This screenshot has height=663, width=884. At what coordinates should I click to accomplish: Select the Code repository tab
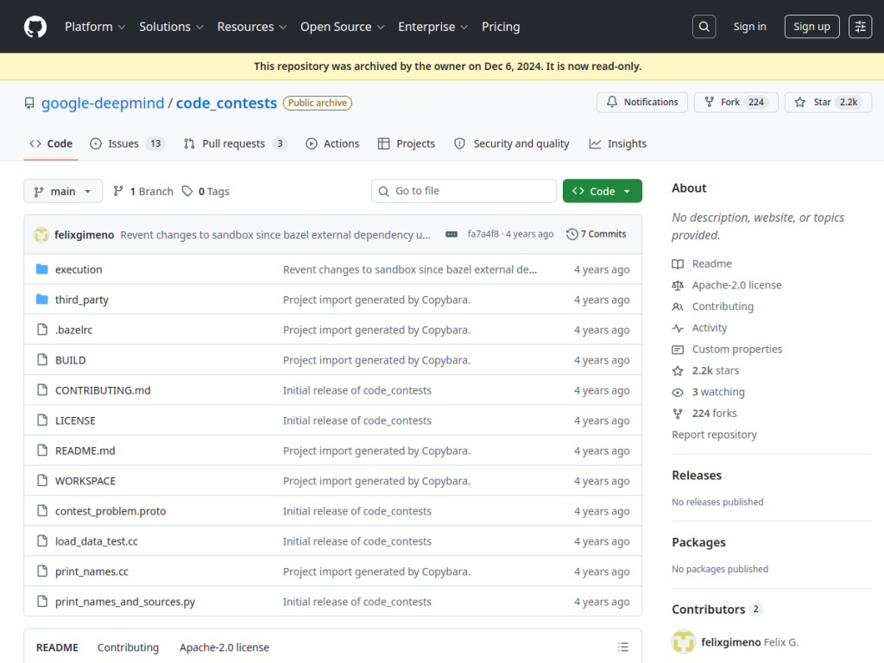coord(51,144)
